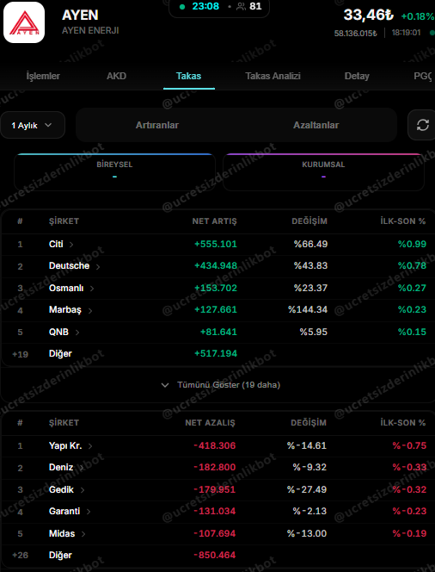Viewport: 435px width, 572px height.
Task: Click the 58.136.015₺ volume figure
Action: tap(356, 34)
